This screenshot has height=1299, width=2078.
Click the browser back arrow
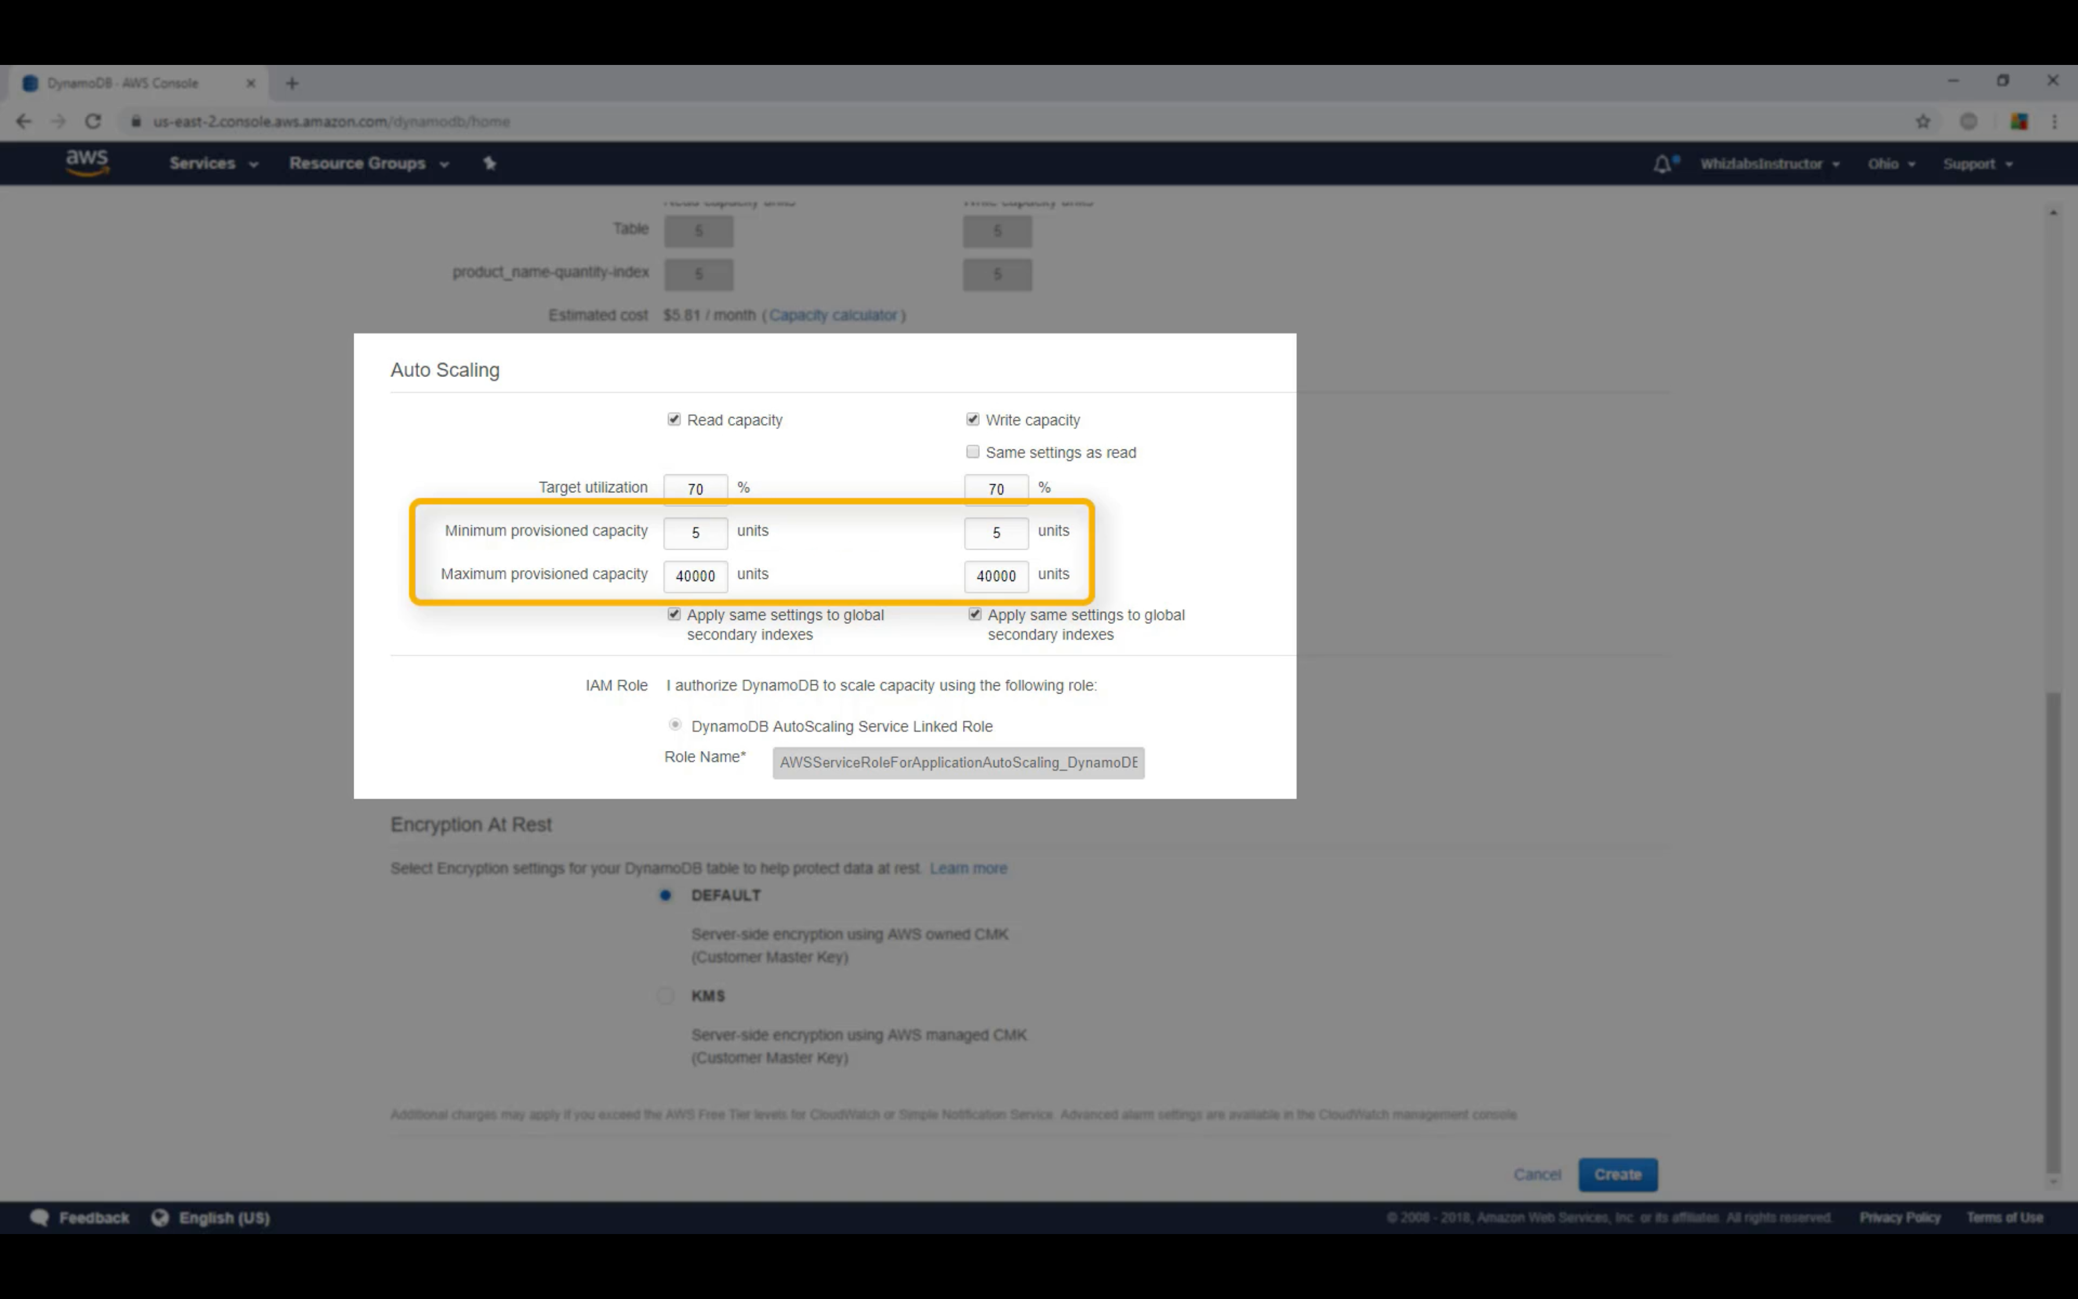[23, 121]
